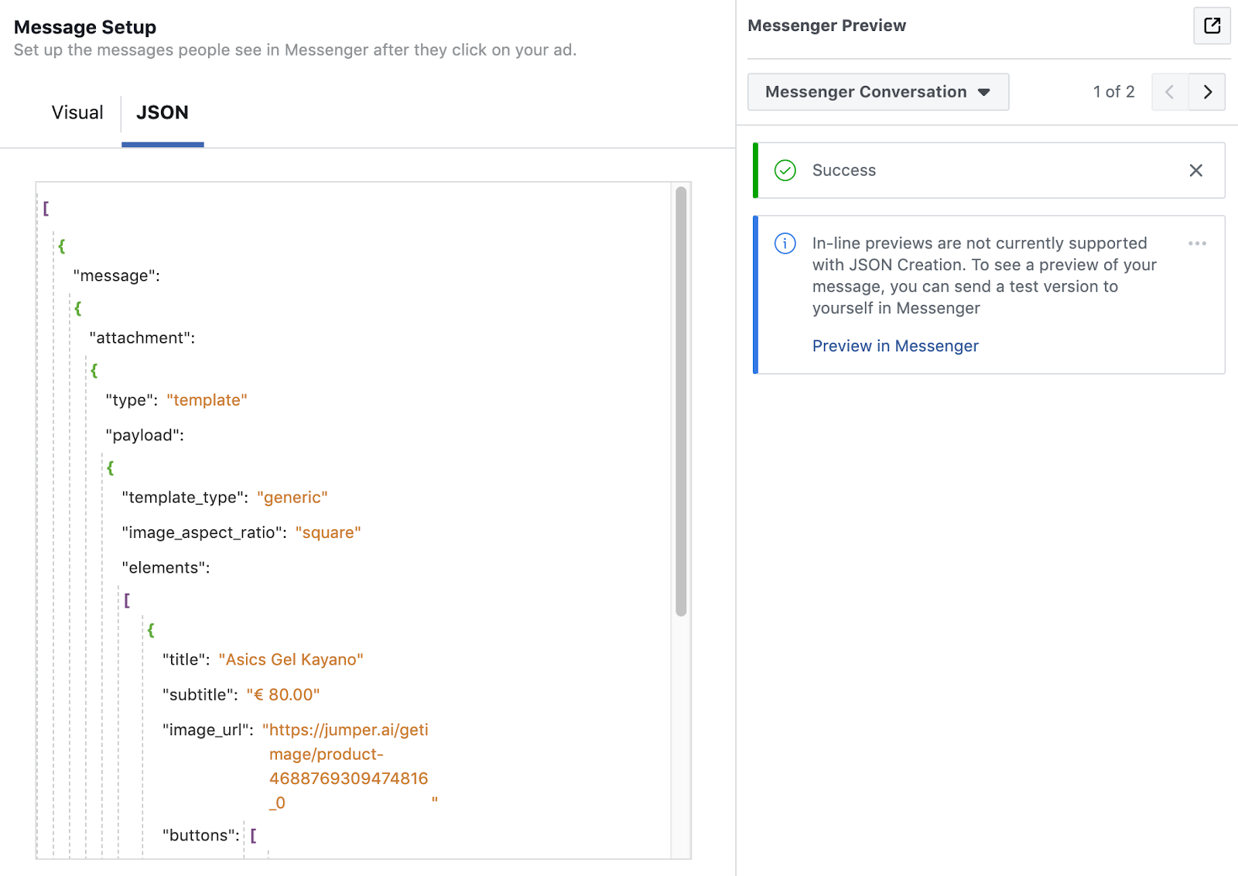1238x876 pixels.
Task: Click the "€ 80.00" subtitle value
Action: pos(283,695)
